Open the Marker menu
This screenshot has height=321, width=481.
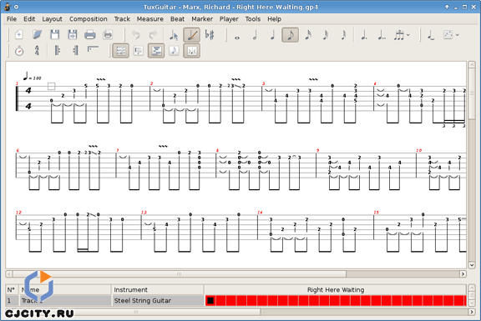tap(202, 19)
